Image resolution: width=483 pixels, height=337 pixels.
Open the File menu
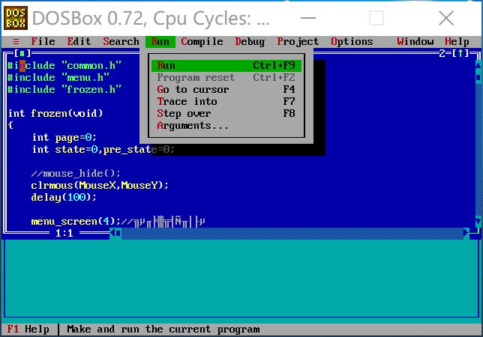43,41
